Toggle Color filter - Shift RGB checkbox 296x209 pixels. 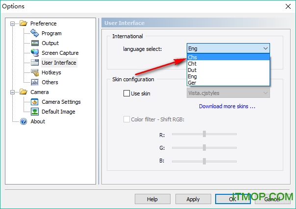pyautogui.click(x=126, y=119)
